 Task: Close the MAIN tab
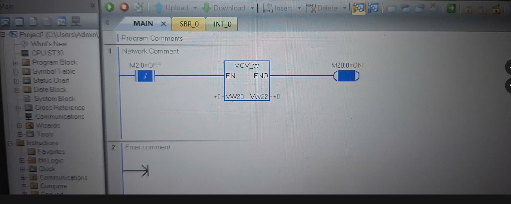164,24
